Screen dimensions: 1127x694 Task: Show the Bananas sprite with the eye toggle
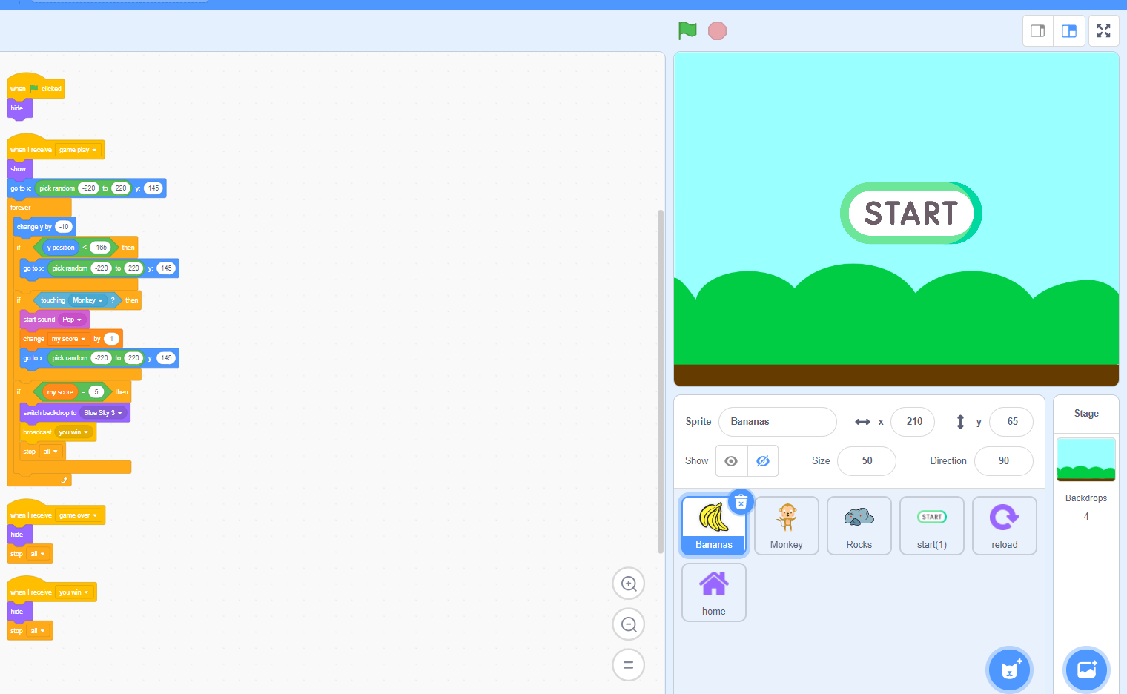730,460
